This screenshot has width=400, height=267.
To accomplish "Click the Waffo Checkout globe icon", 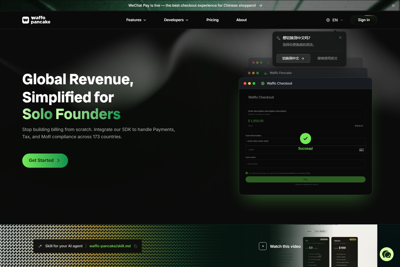I will [x=263, y=83].
